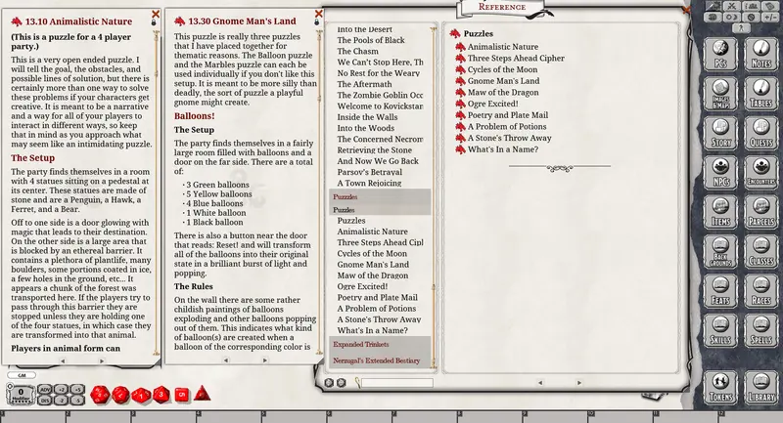This screenshot has height=423, width=783.
Task: Open the Images & Maps sidebar button
Action: coord(720,94)
